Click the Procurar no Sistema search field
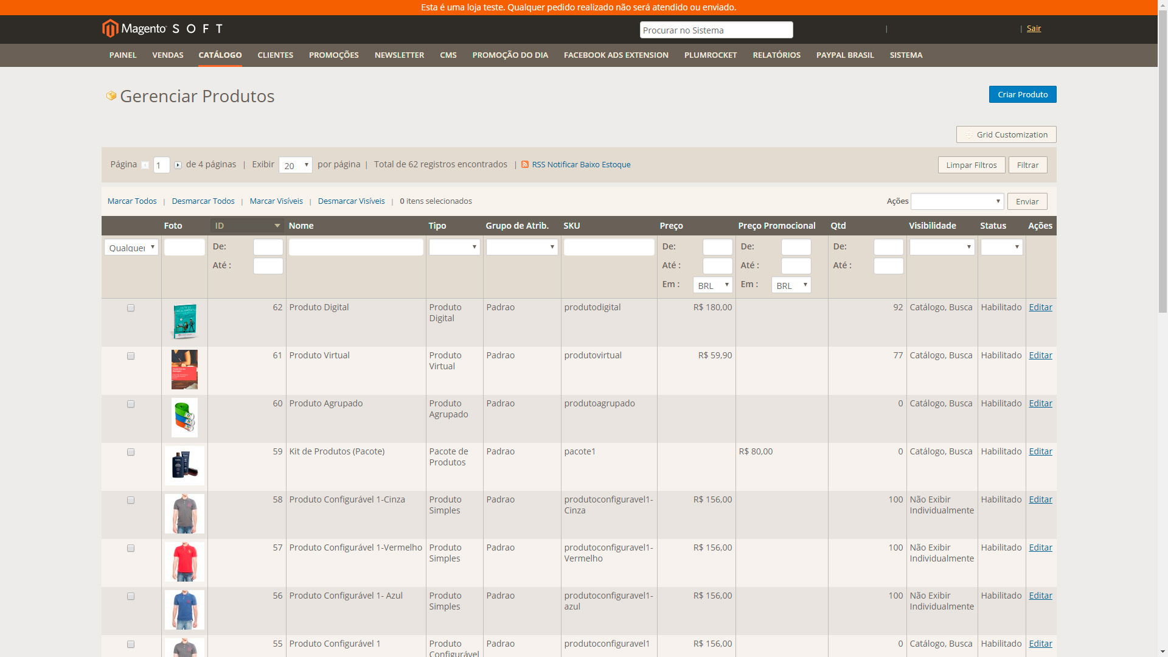The width and height of the screenshot is (1168, 657). tap(717, 30)
